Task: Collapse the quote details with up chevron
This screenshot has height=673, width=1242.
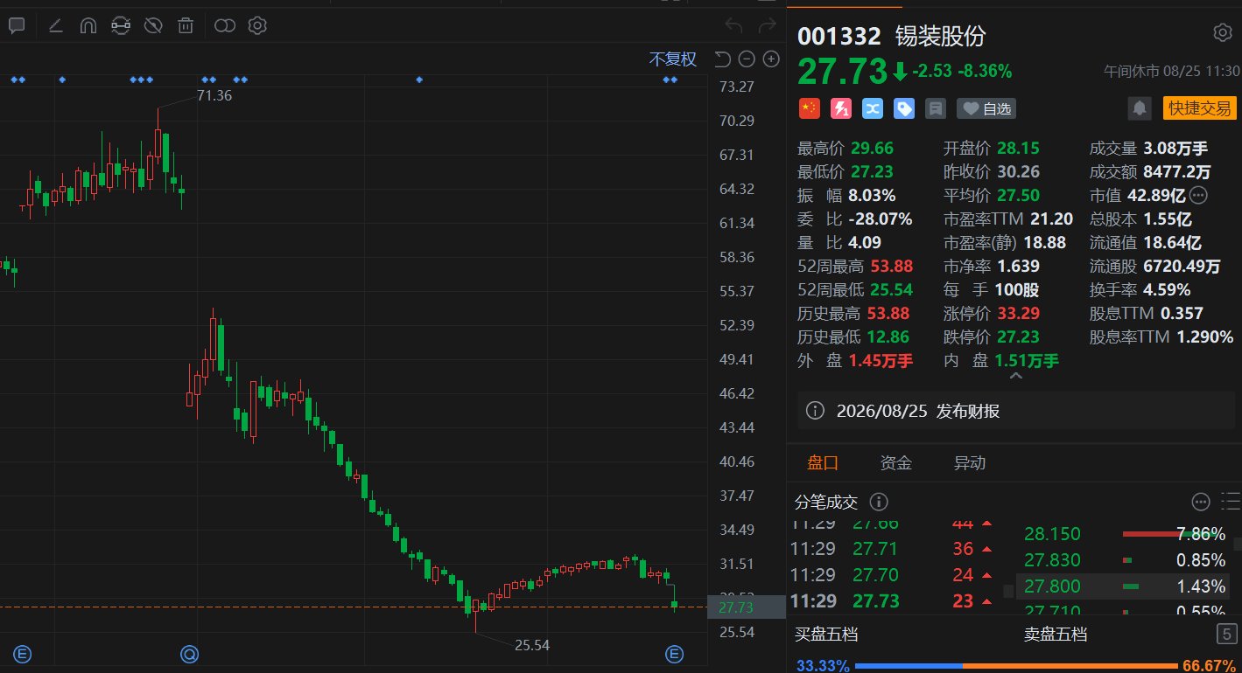Action: (1015, 376)
